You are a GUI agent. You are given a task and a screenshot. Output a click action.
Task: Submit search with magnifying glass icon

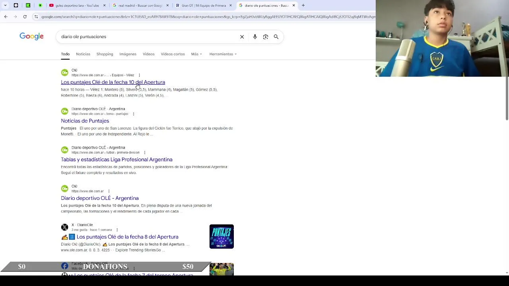point(276,37)
